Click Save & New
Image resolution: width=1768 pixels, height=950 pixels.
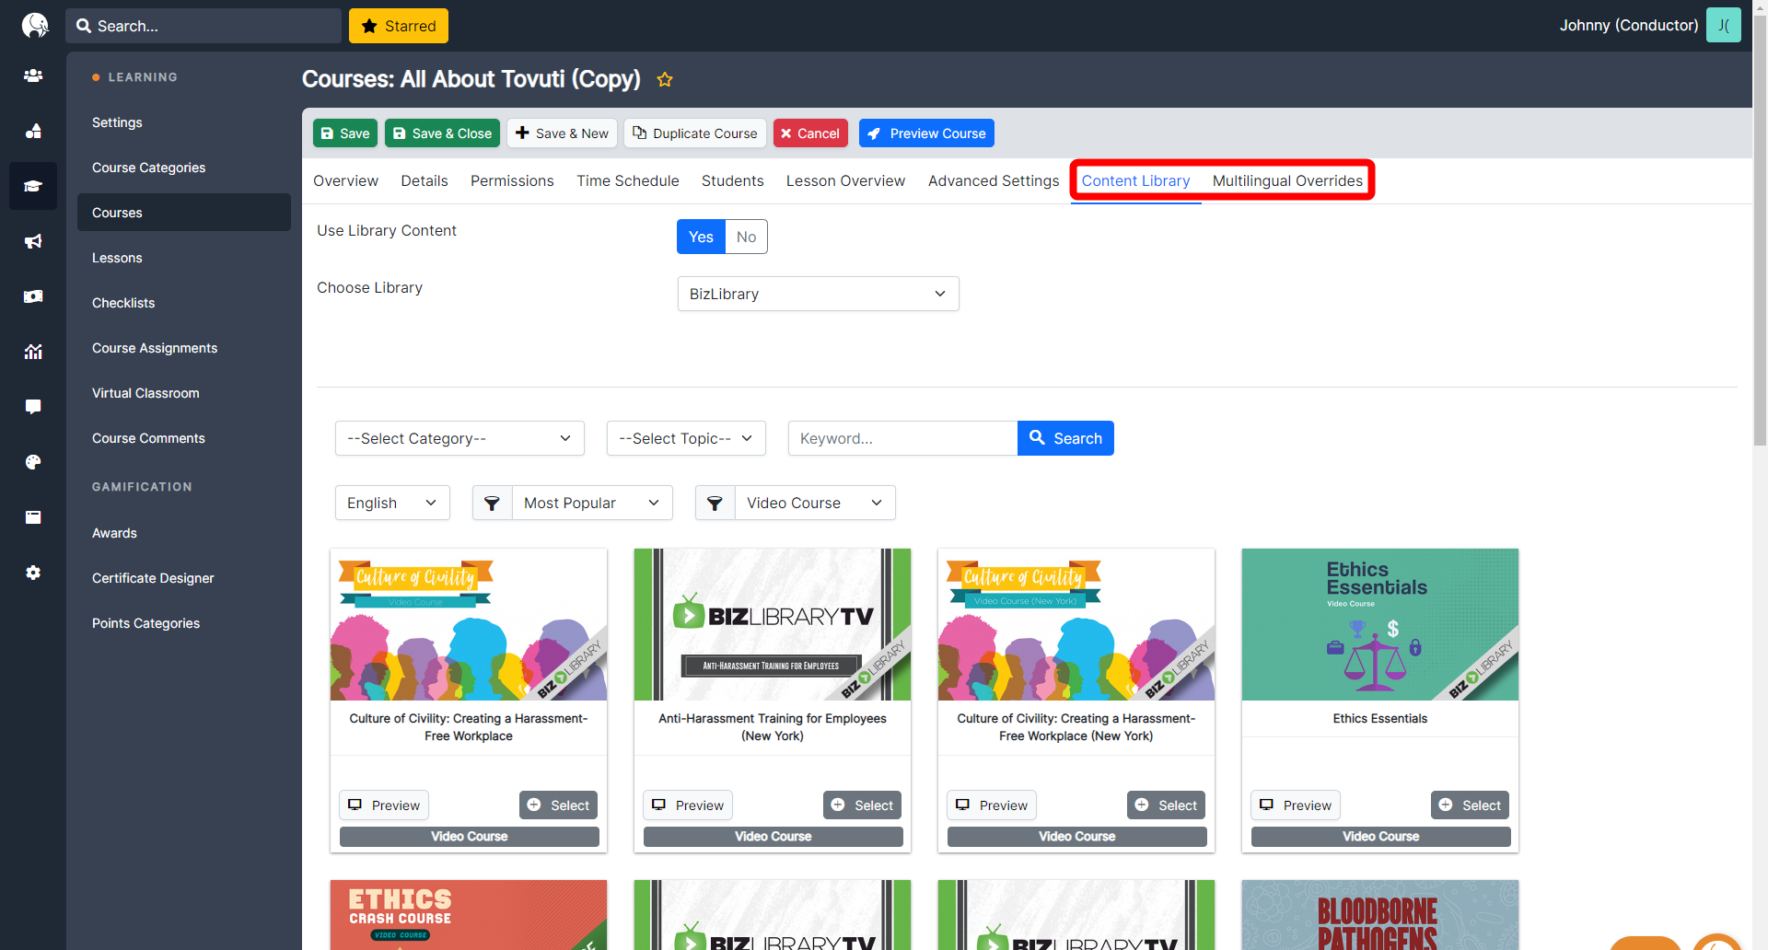coord(562,133)
